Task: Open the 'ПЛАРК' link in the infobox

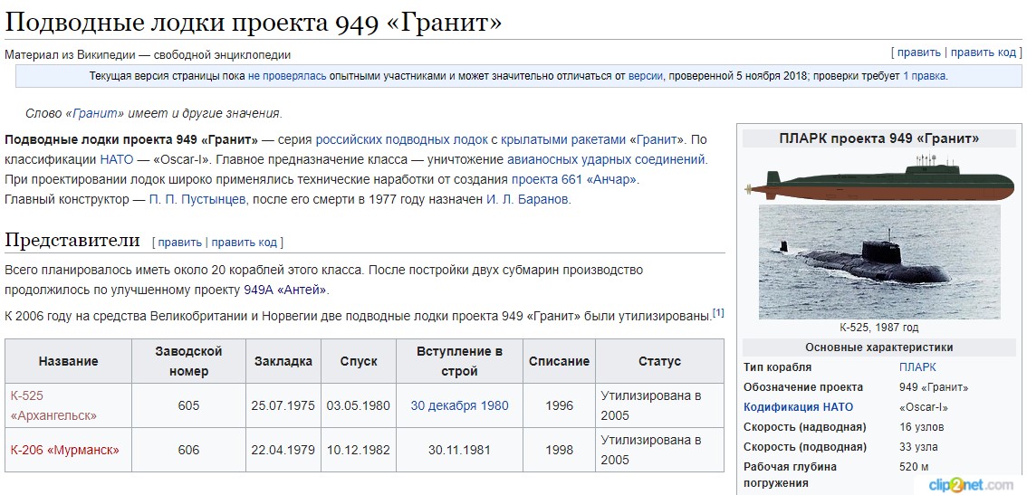Action: click(x=917, y=367)
